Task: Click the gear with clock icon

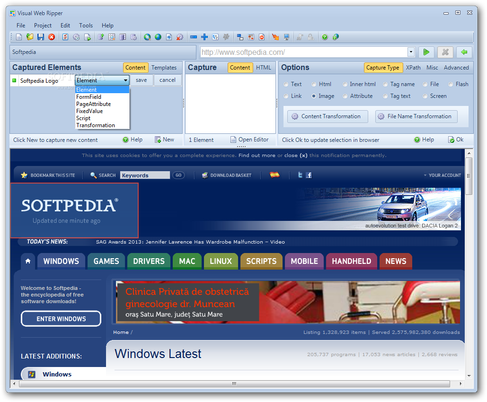Action: pyautogui.click(x=76, y=37)
